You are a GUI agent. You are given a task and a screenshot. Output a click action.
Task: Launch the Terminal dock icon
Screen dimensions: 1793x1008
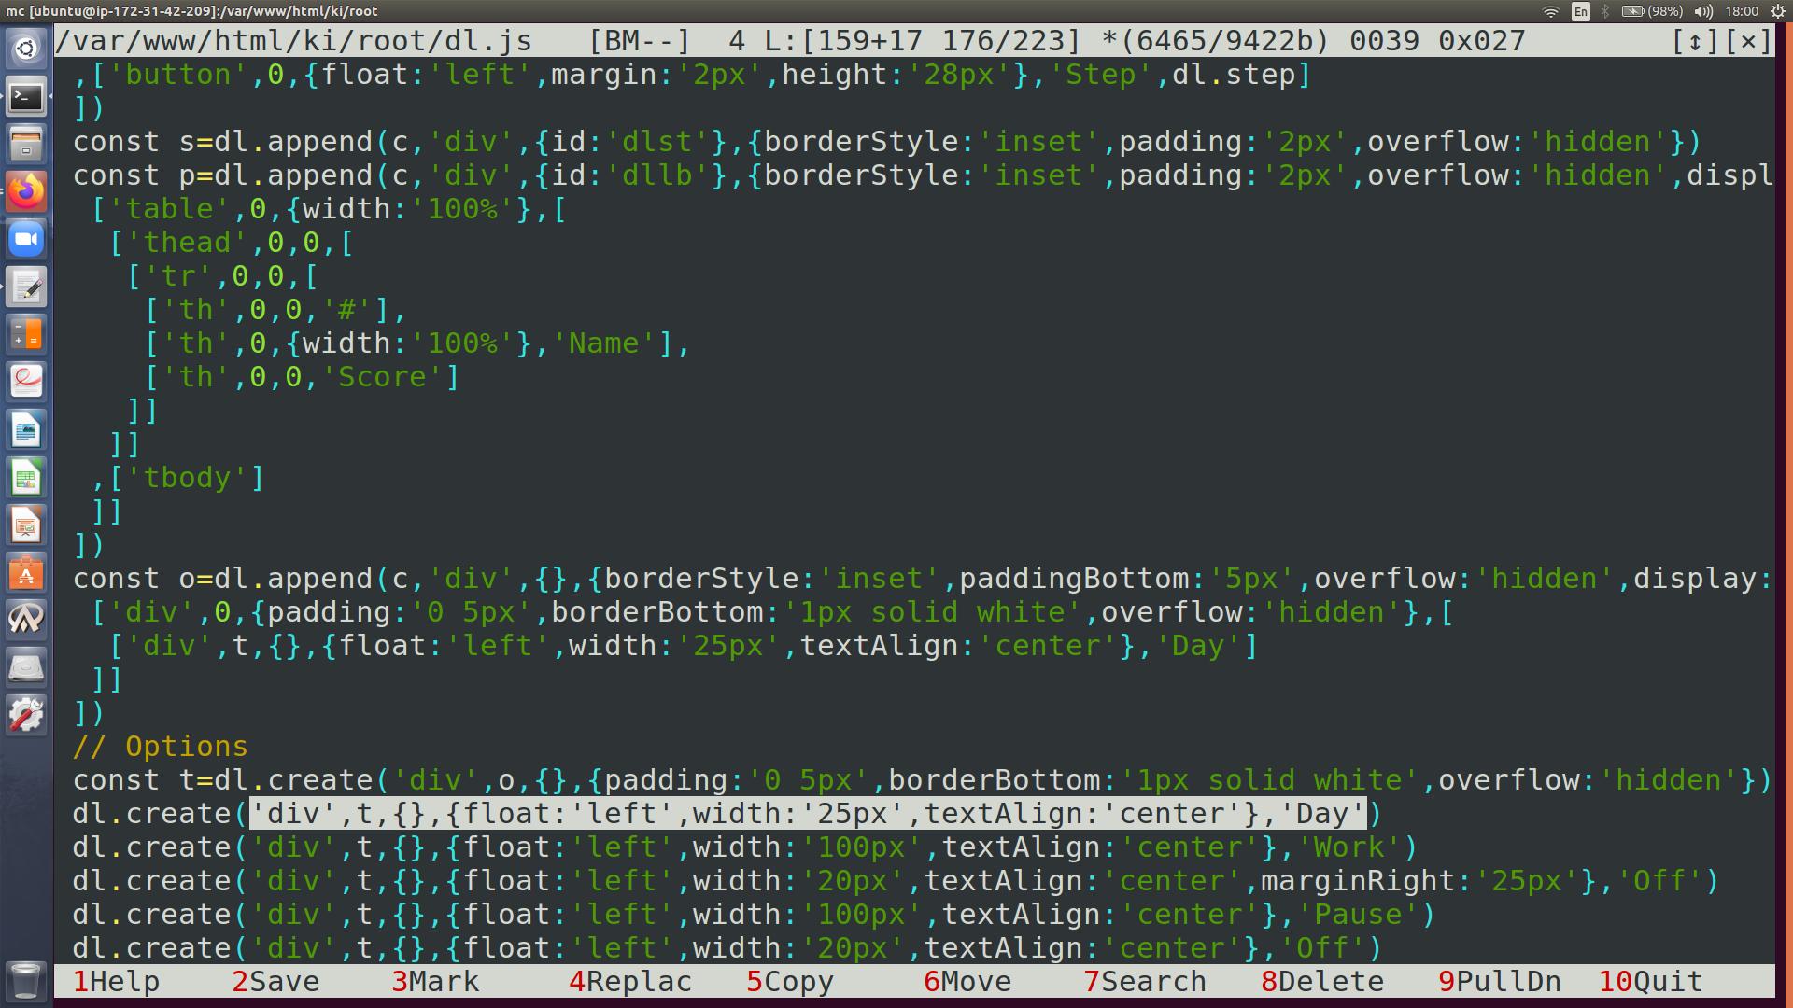pyautogui.click(x=26, y=96)
